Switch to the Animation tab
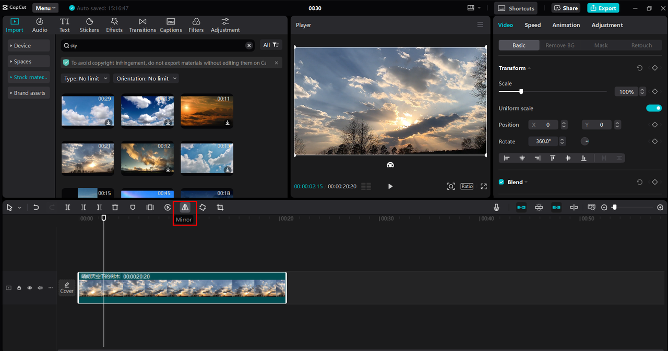 tap(566, 25)
